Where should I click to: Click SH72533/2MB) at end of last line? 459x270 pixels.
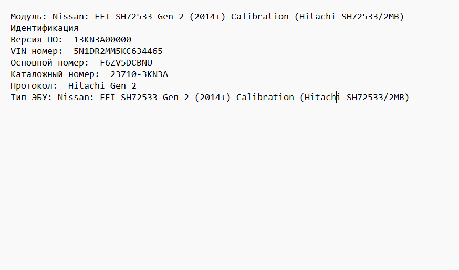point(378,98)
